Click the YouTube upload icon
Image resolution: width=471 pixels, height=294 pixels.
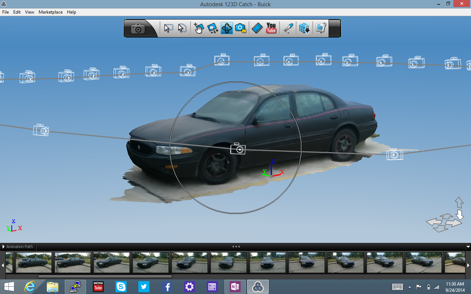271,28
